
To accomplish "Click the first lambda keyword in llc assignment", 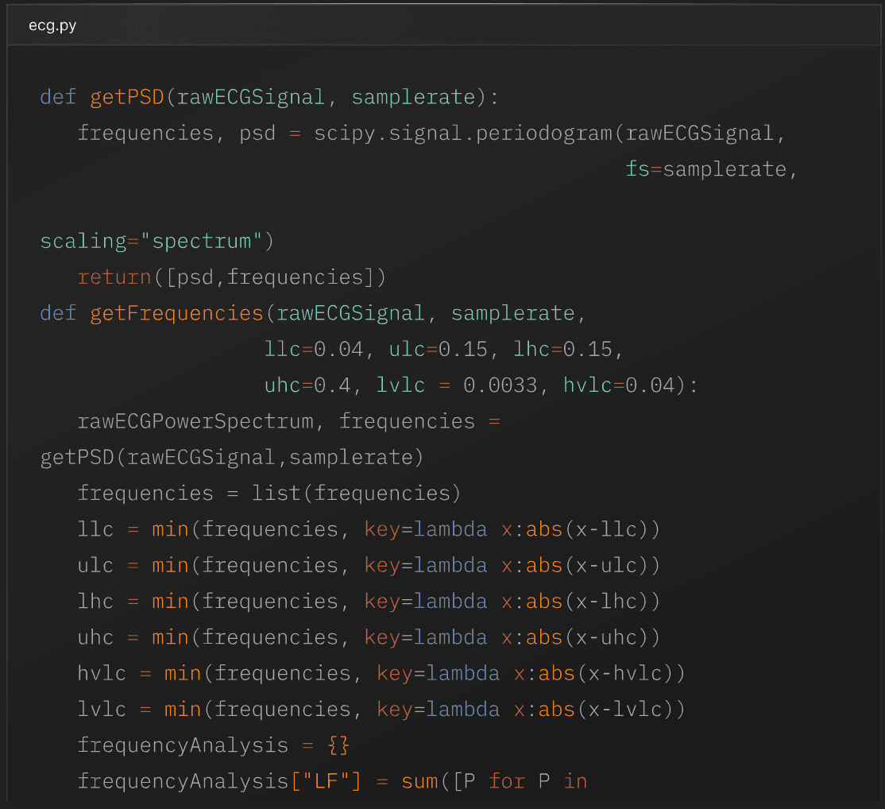I will pyautogui.click(x=453, y=528).
